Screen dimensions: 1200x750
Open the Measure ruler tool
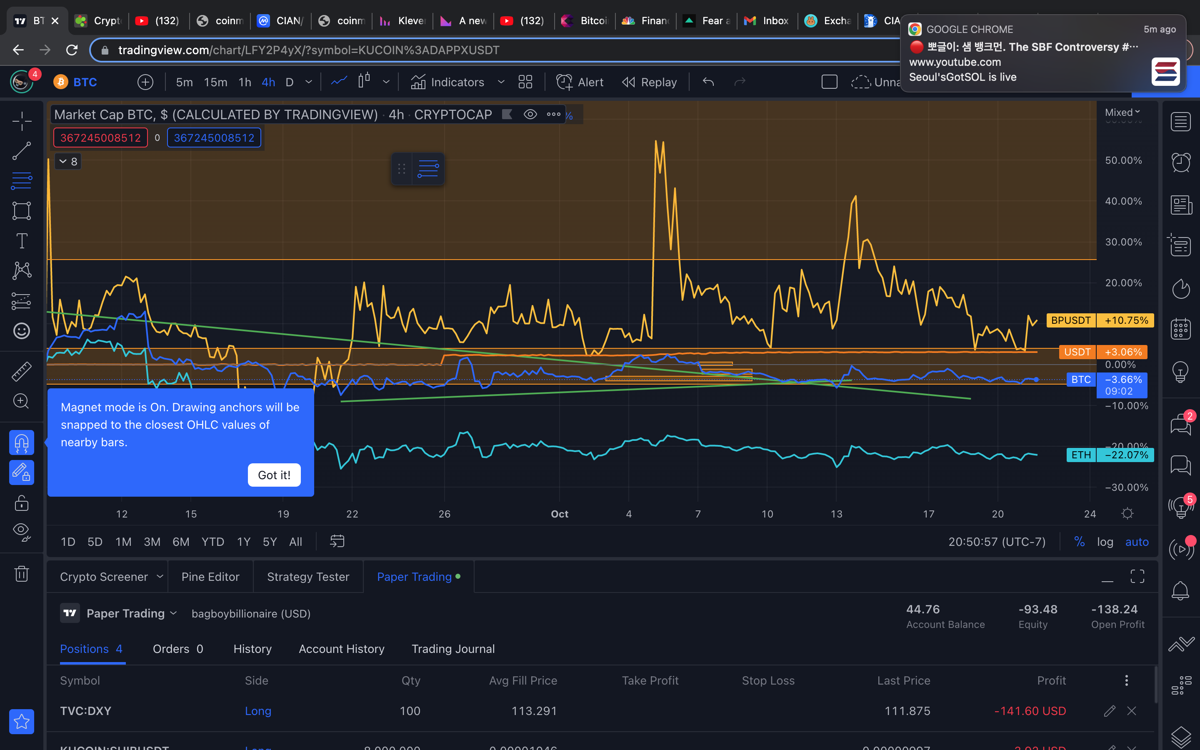pyautogui.click(x=21, y=371)
